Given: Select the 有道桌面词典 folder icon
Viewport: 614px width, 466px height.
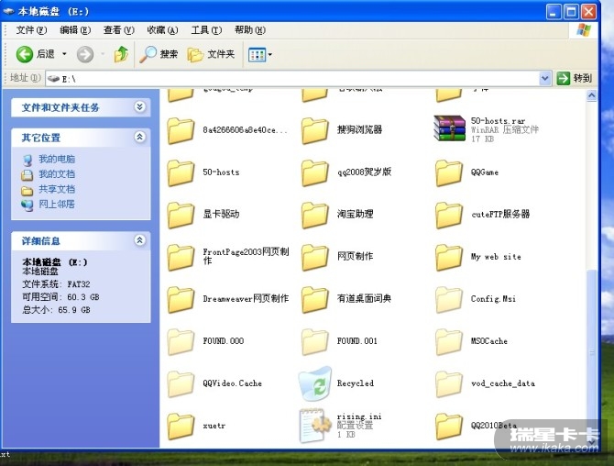Looking at the screenshot, I should (315, 300).
